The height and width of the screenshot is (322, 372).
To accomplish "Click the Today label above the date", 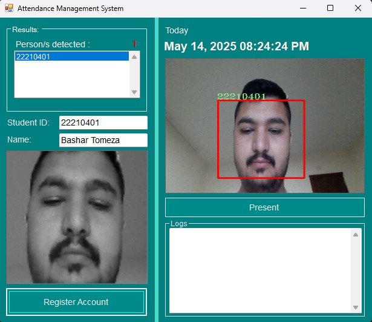I will coord(177,30).
